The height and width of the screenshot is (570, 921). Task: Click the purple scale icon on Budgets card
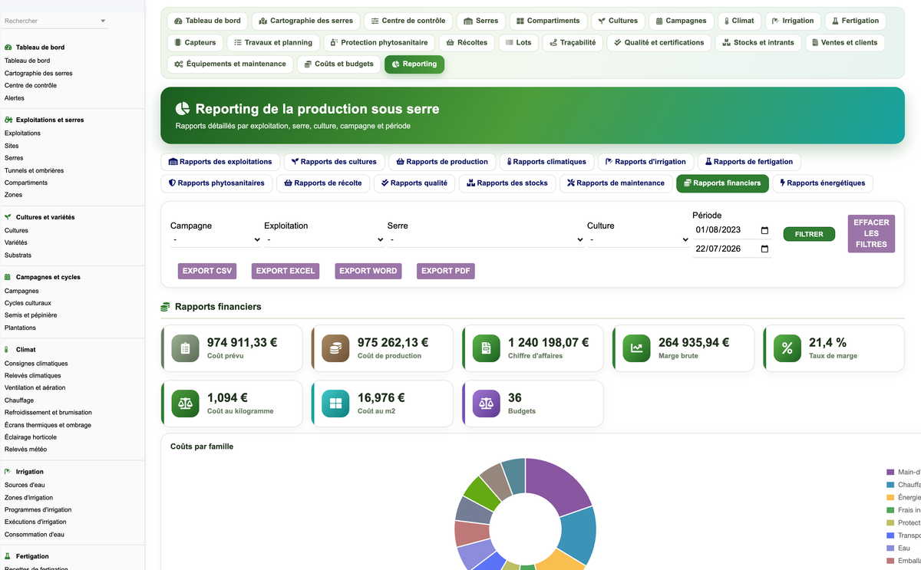click(x=486, y=404)
